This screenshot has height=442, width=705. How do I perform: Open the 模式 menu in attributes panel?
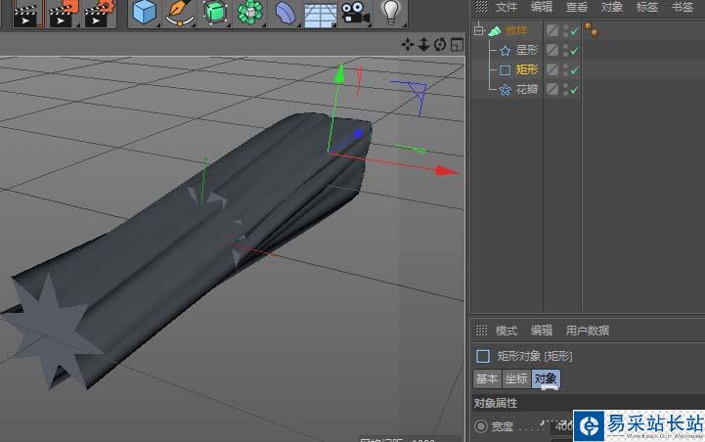507,331
